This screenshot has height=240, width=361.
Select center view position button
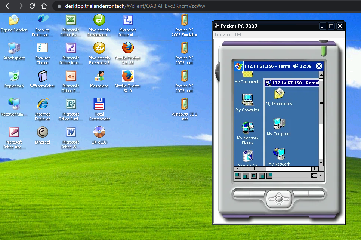click(254, 176)
